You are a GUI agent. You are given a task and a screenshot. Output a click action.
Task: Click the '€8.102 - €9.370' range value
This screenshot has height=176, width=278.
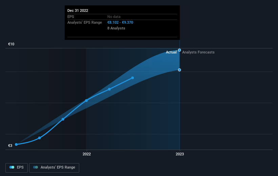tap(120, 22)
